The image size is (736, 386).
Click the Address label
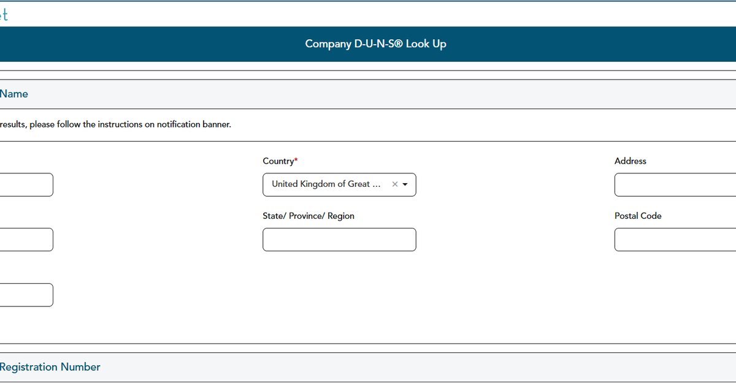(x=631, y=161)
